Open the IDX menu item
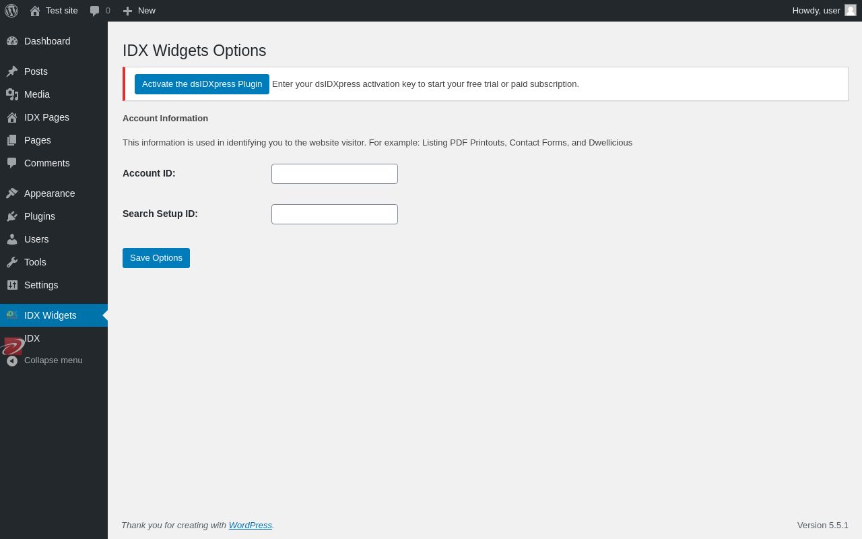The image size is (862, 539). (54, 338)
